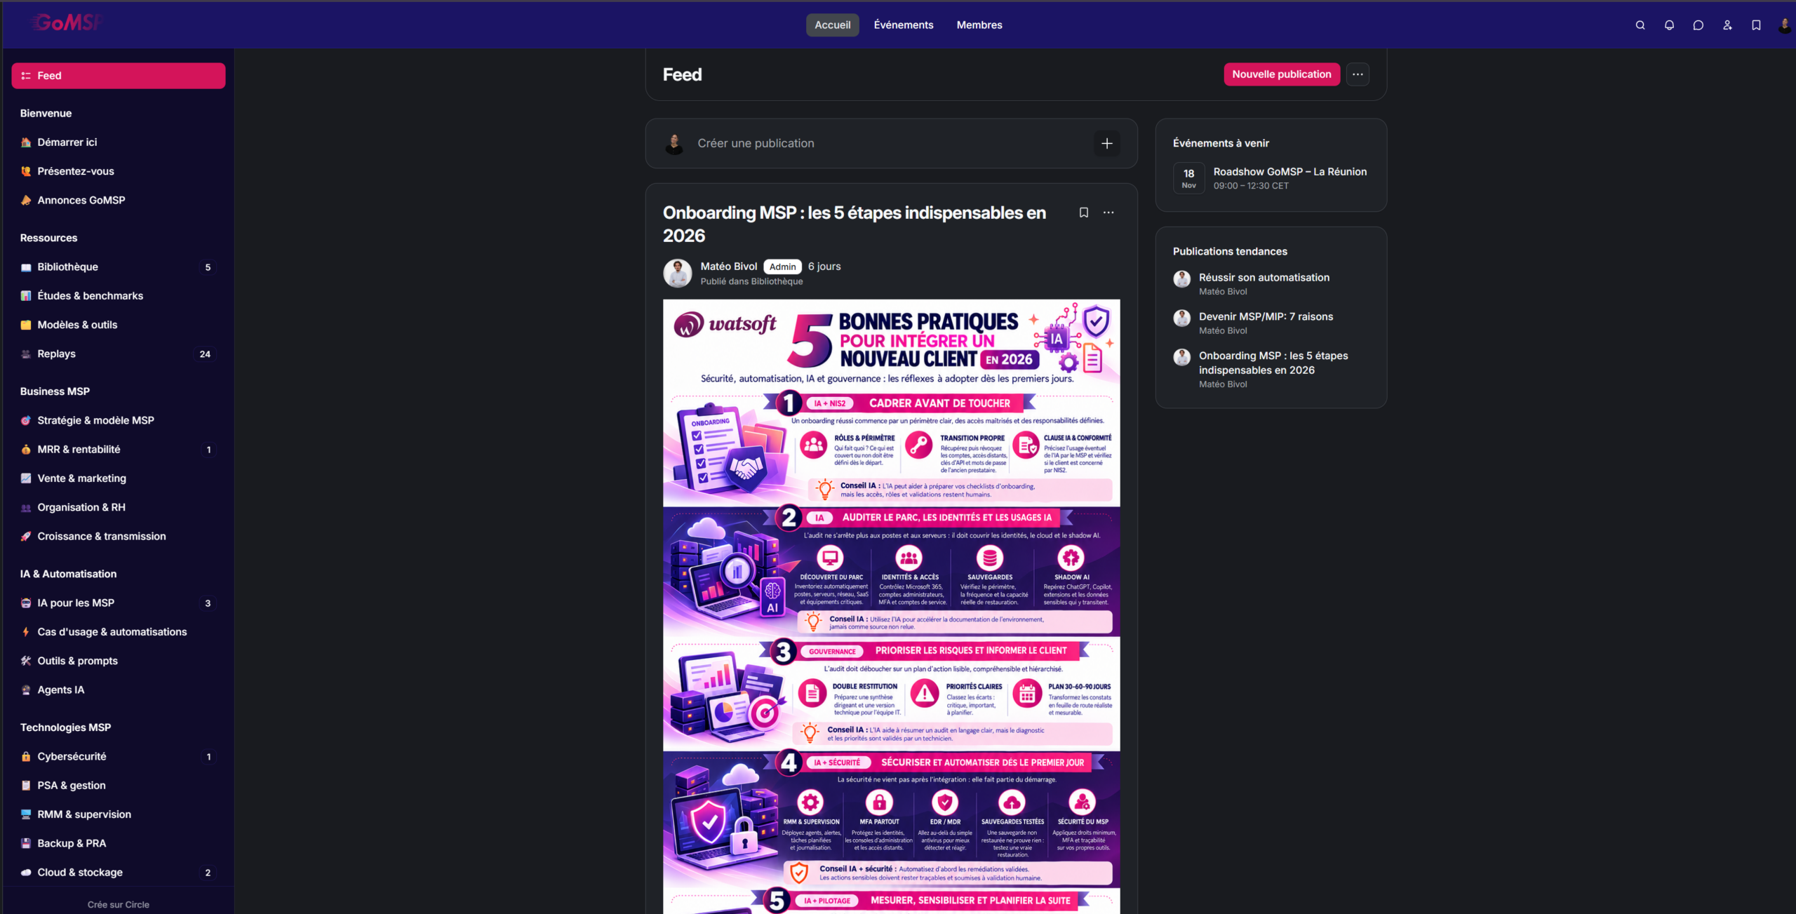Open the Bibliothèque space

119,267
